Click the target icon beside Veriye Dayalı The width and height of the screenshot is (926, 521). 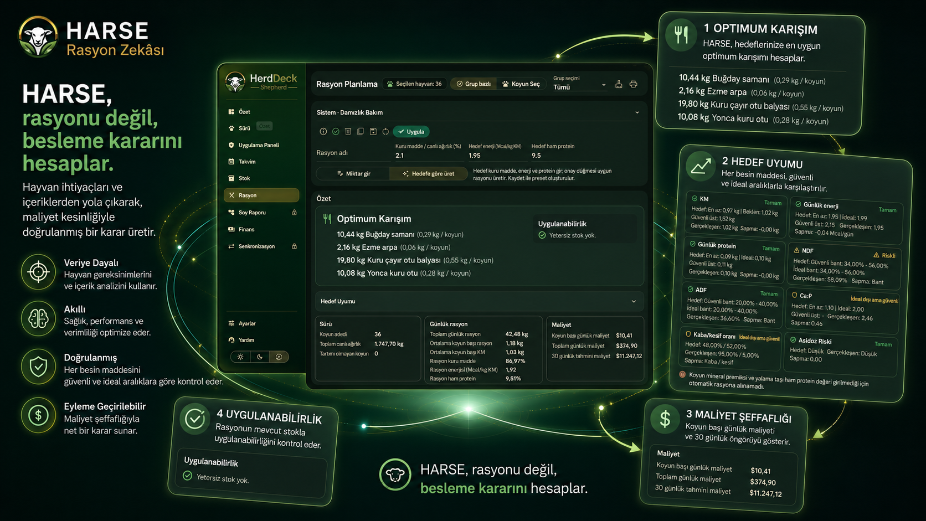pyautogui.click(x=38, y=272)
